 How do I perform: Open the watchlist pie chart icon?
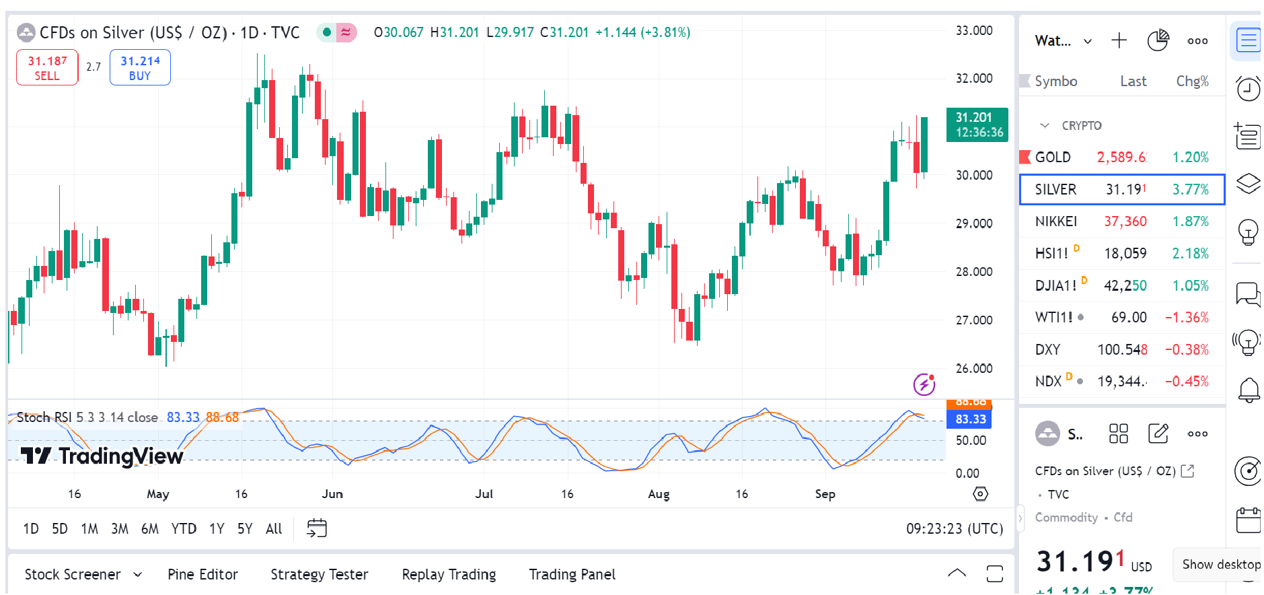pyautogui.click(x=1158, y=40)
